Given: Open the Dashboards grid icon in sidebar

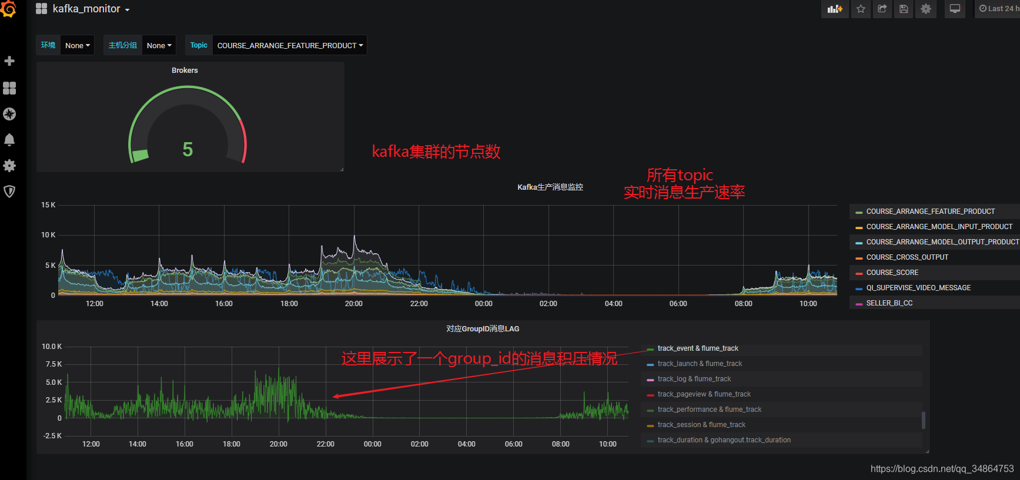Looking at the screenshot, I should coord(9,88).
